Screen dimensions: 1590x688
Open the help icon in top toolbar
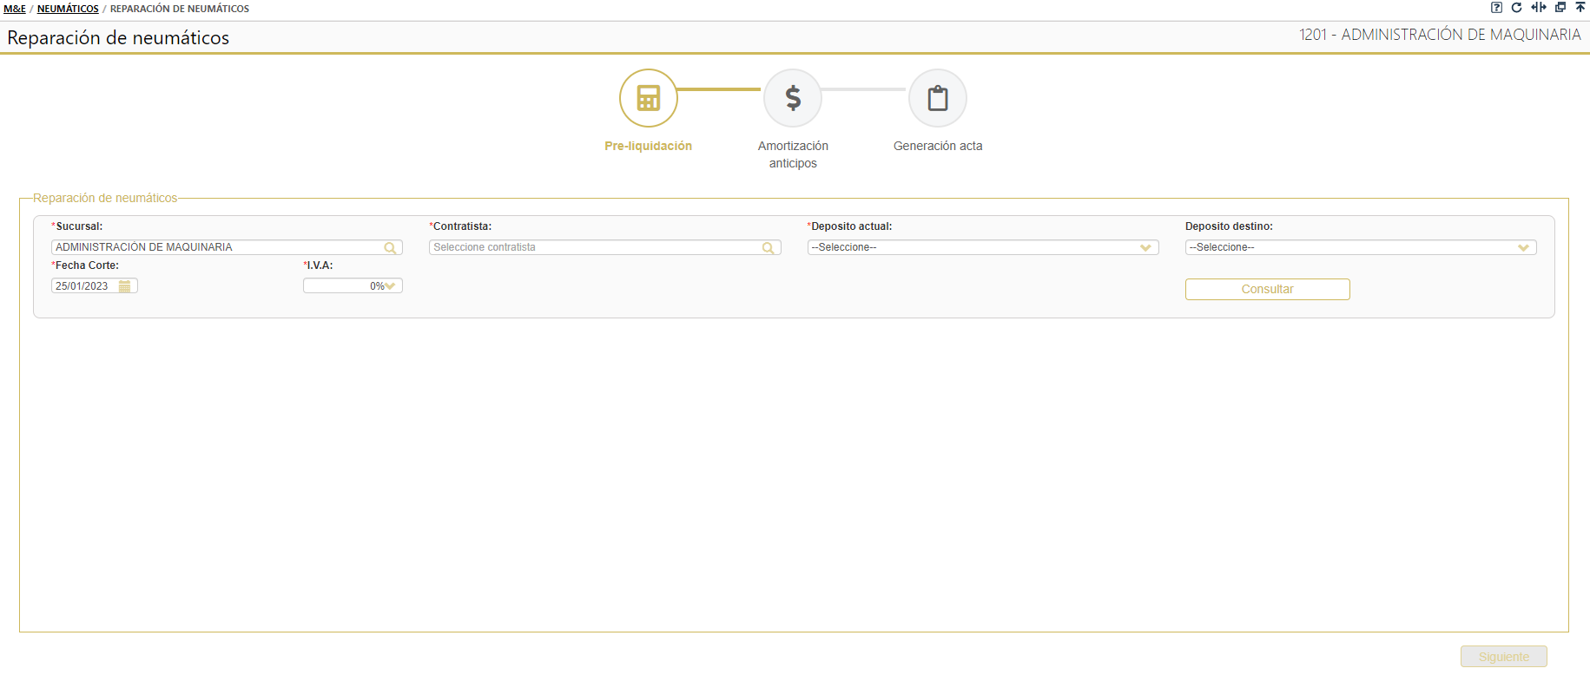pyautogui.click(x=1496, y=8)
